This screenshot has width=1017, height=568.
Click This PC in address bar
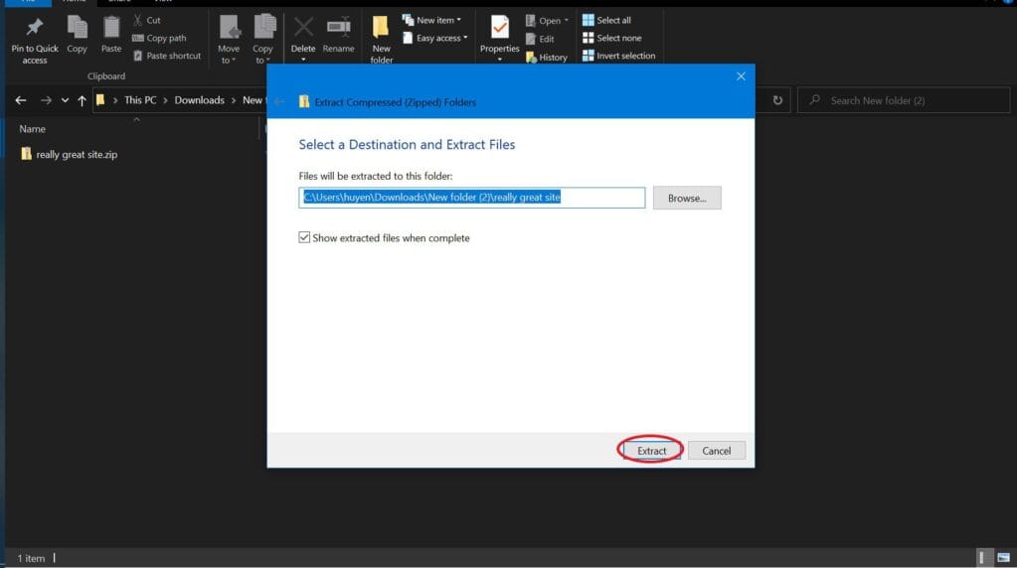click(x=140, y=100)
